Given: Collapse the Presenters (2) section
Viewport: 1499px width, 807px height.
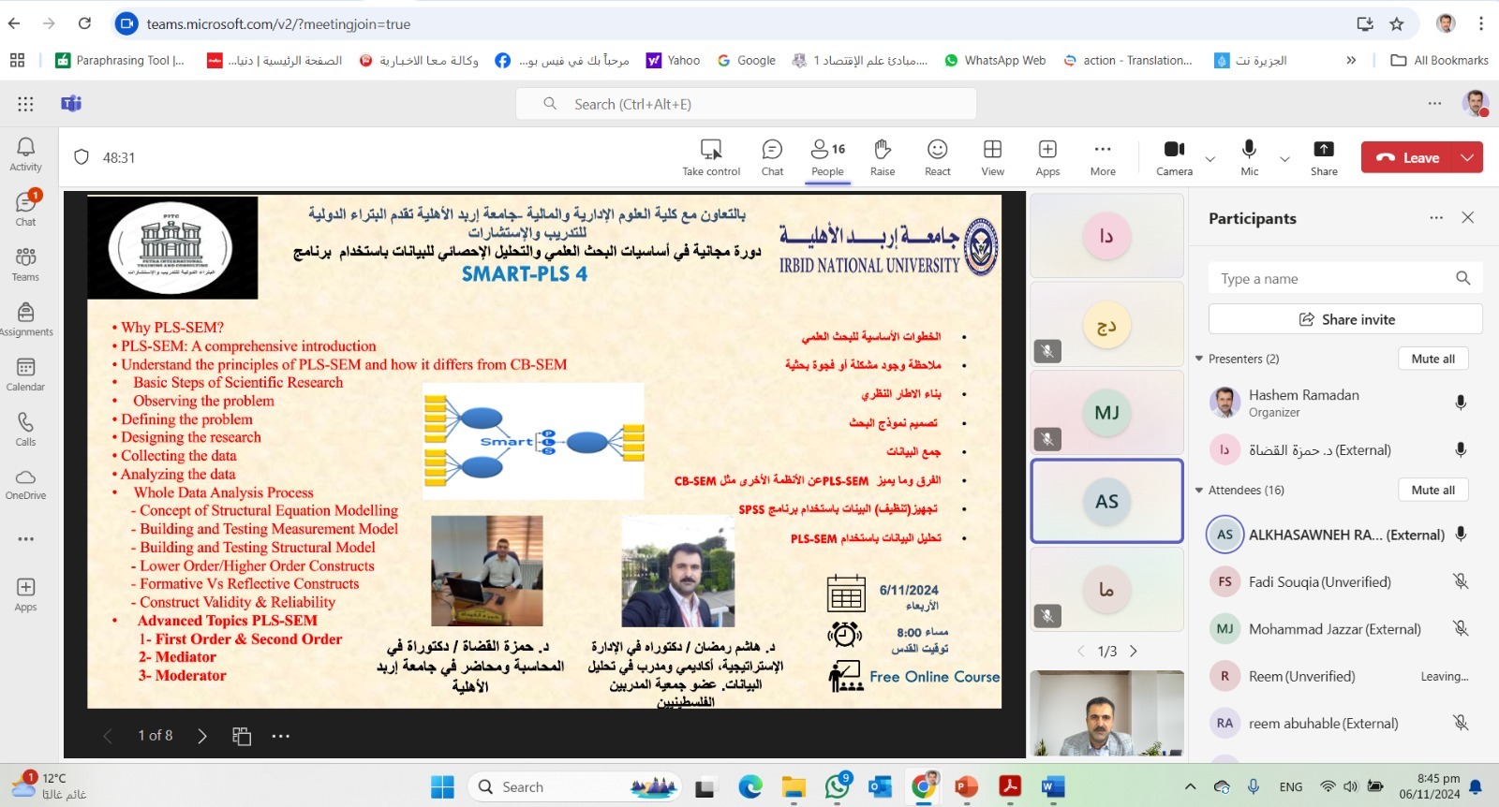Looking at the screenshot, I should [1199, 359].
